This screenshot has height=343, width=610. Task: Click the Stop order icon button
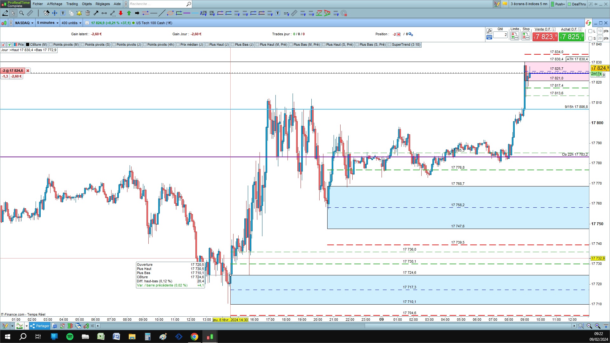point(526,36)
